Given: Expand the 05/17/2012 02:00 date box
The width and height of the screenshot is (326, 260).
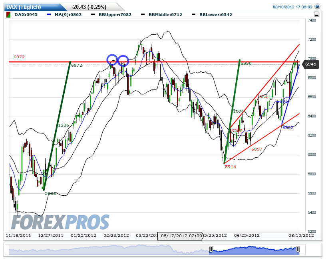Looking at the screenshot, I should pos(180,236).
